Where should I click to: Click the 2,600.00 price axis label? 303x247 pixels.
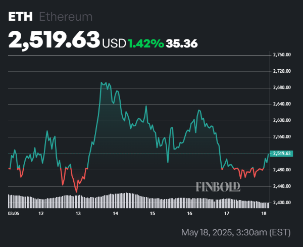tap(282, 120)
